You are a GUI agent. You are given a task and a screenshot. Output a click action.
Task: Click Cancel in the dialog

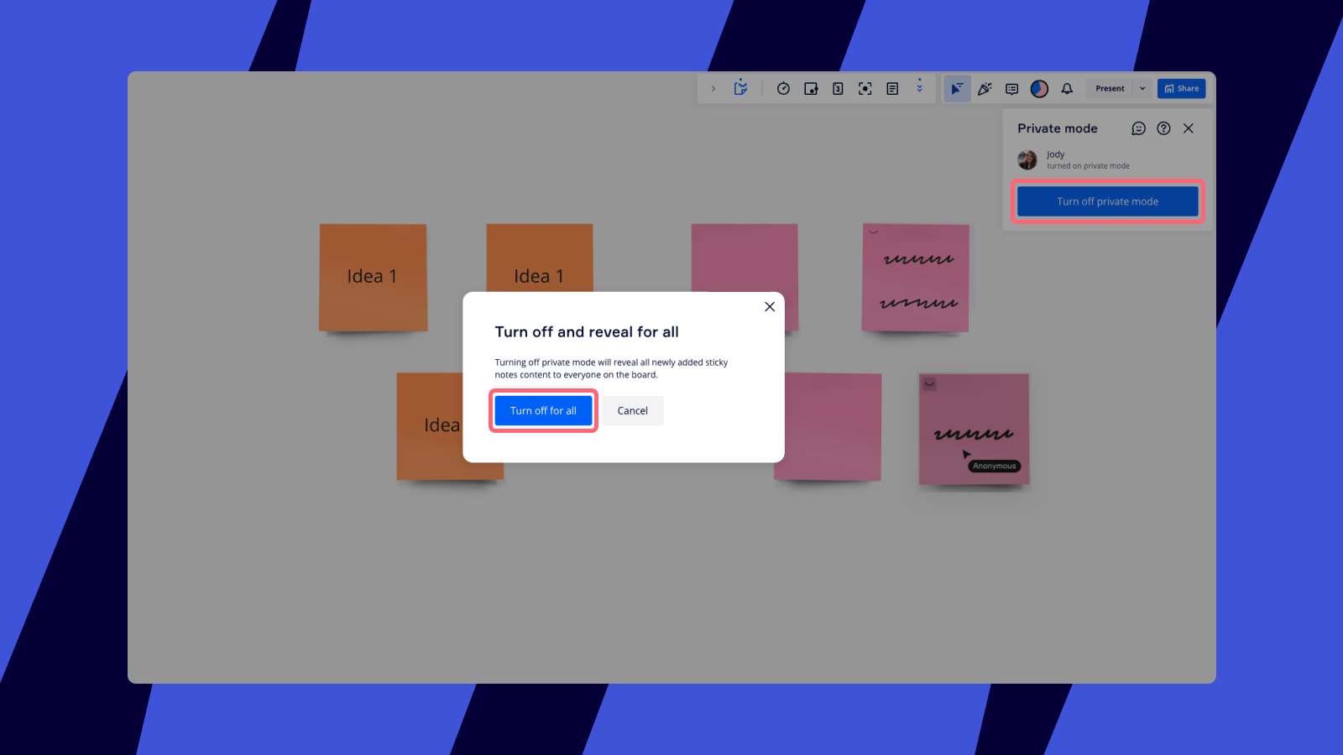click(x=632, y=411)
